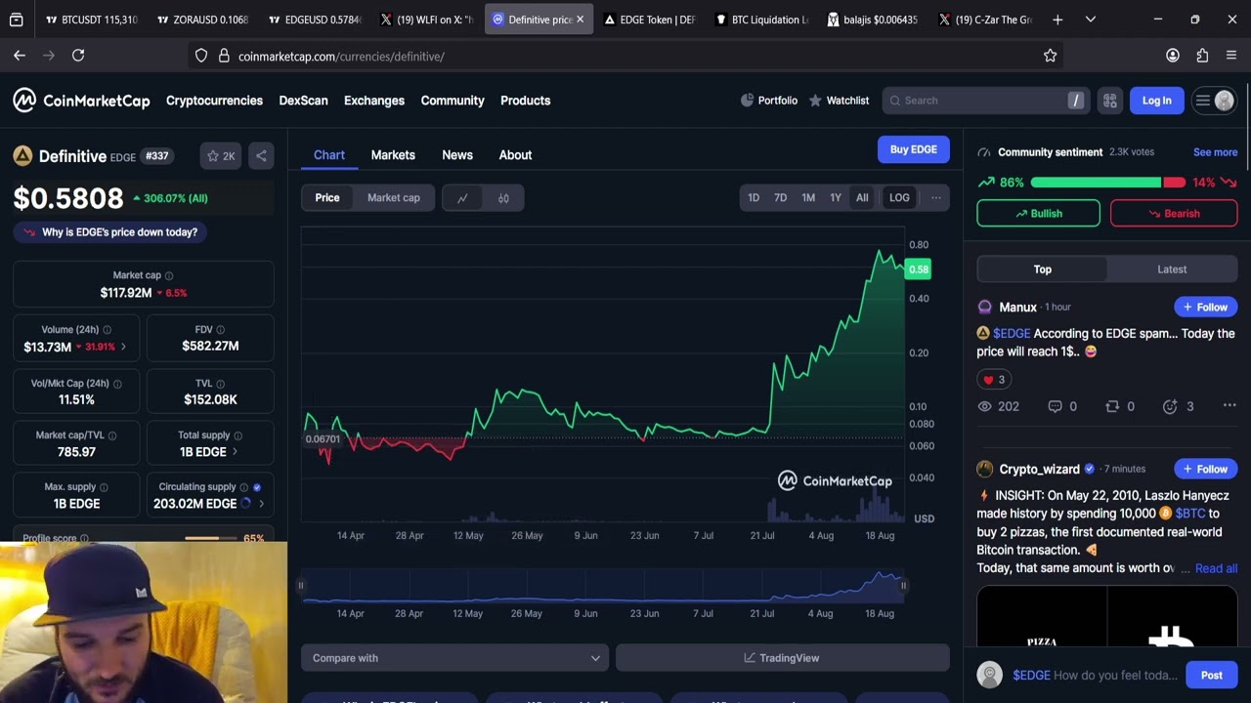Image resolution: width=1251 pixels, height=703 pixels.
Task: Switch chart to line chart icon
Action: point(462,198)
